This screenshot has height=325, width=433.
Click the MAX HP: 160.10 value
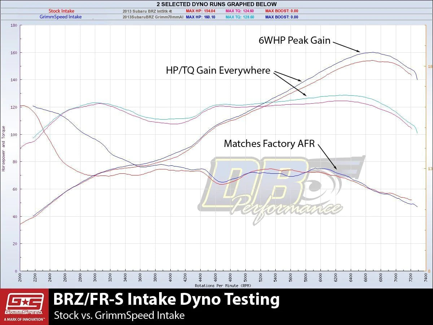tap(200, 17)
